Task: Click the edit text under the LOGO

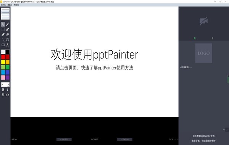Action: point(186,67)
